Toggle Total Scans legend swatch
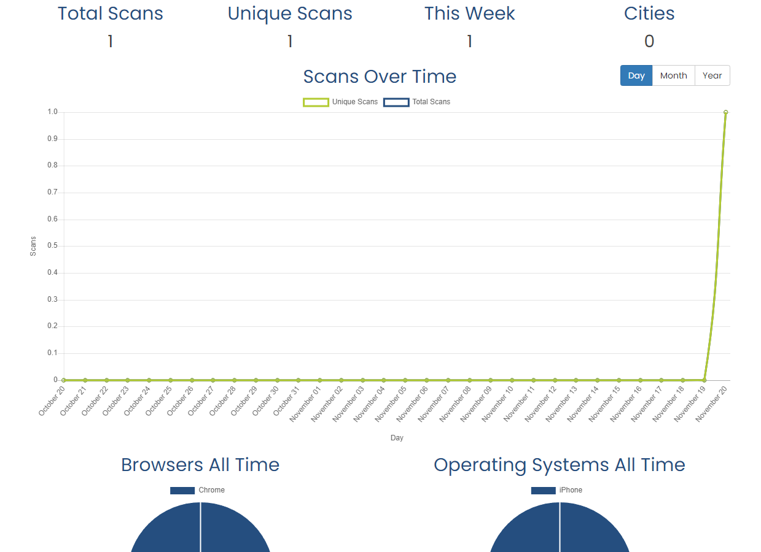 coord(396,102)
